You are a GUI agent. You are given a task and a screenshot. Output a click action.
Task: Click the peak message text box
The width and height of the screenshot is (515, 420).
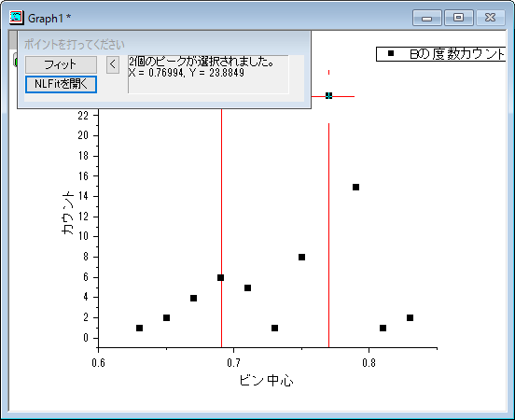208,75
